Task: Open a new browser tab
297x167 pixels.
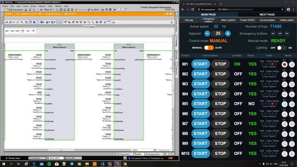Action: click(221, 4)
